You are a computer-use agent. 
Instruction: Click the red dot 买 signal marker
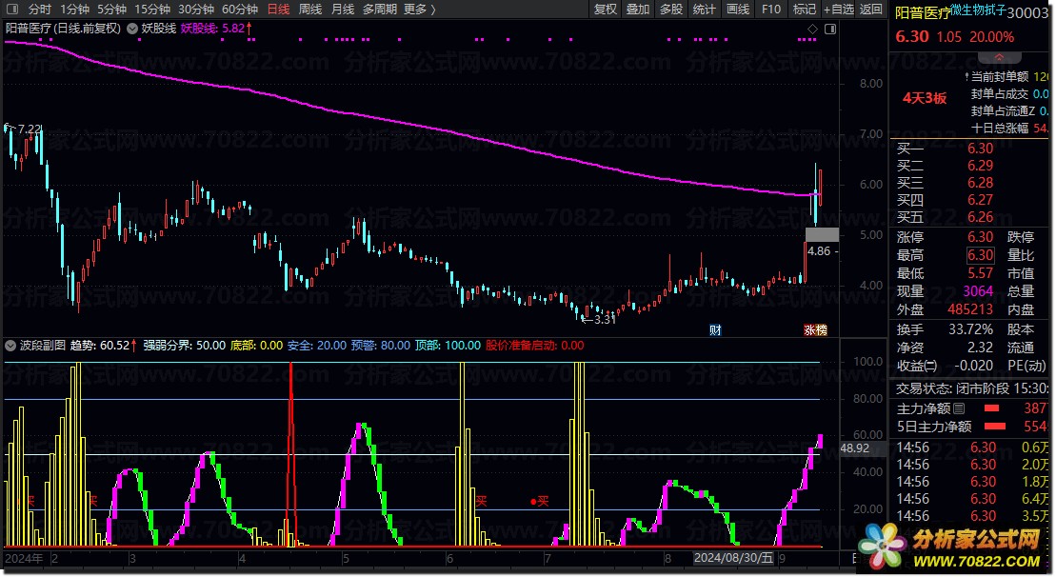540,501
